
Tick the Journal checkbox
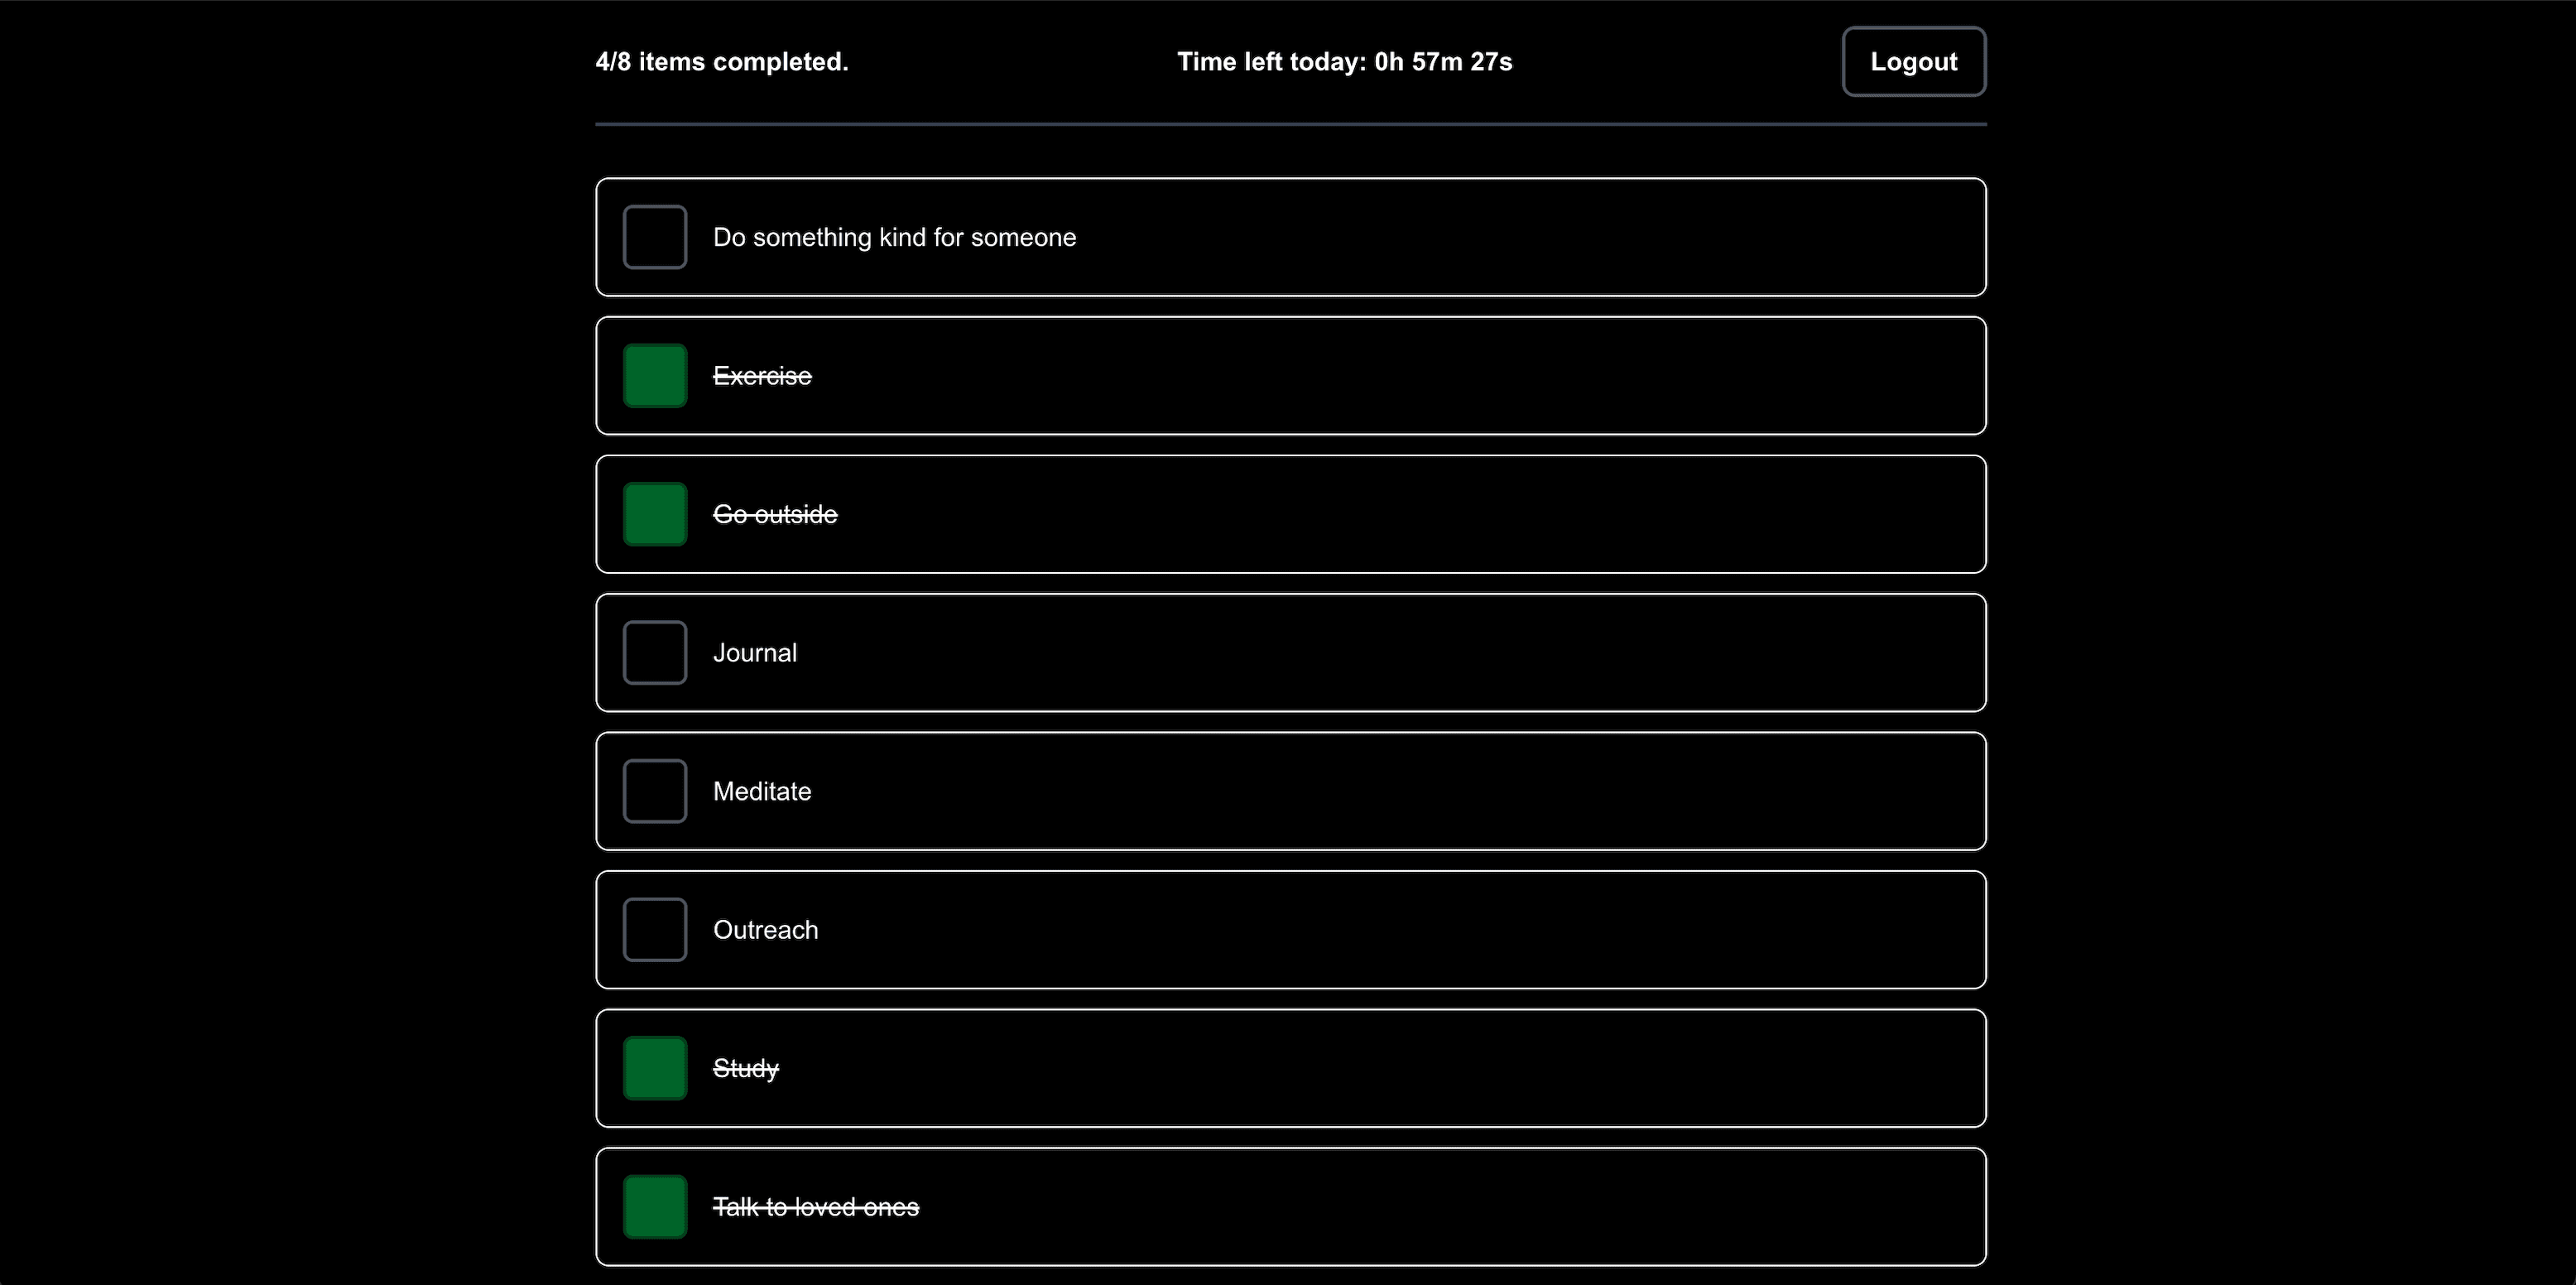tap(654, 653)
